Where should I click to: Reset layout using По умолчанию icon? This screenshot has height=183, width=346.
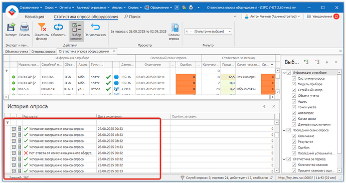click(x=95, y=27)
